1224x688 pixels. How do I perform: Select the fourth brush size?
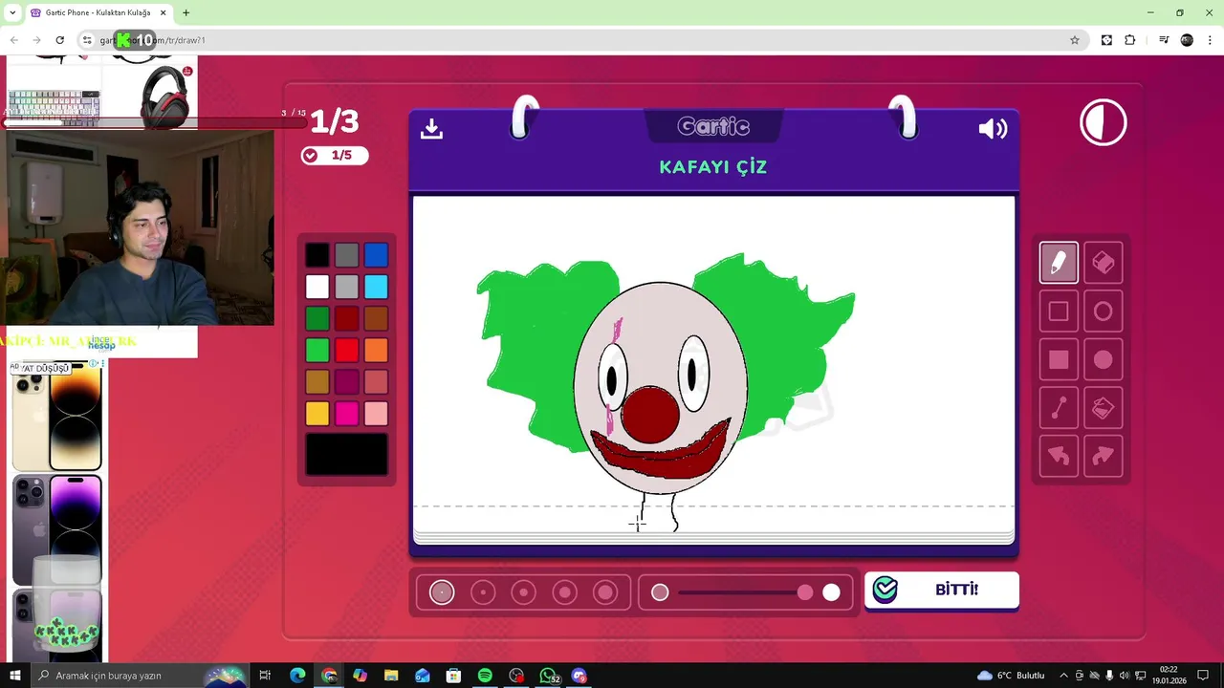point(565,592)
